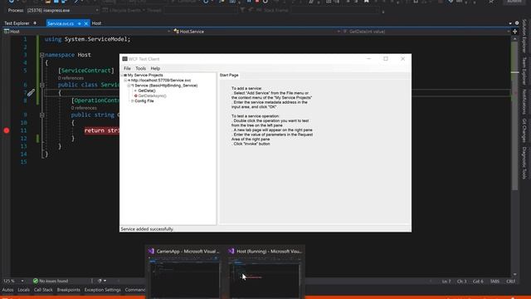Open the GetData(int value) member dropdown
Viewport: 531px width, 299px height.
426,32
